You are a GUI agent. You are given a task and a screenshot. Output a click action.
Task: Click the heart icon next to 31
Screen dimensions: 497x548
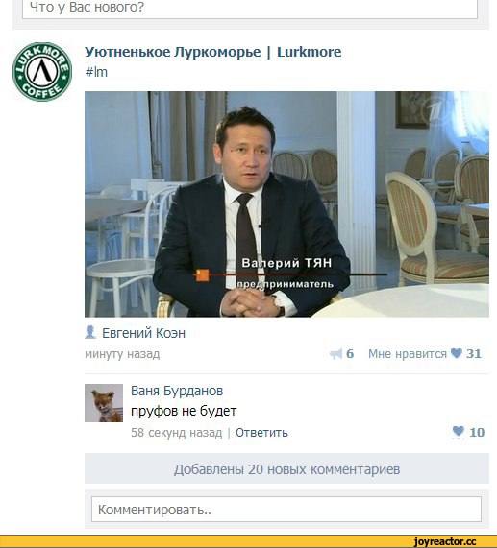tap(457, 353)
